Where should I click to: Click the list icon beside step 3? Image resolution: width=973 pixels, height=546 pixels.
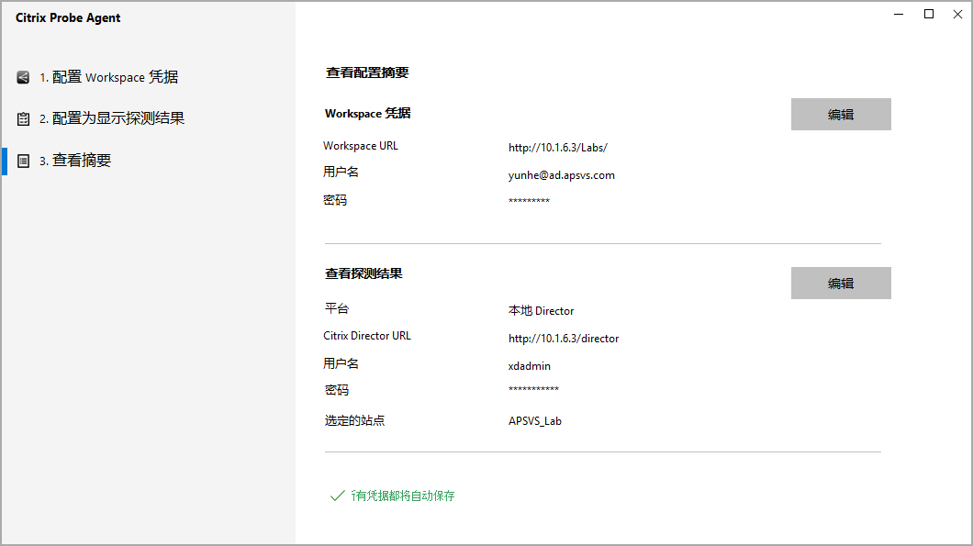23,162
